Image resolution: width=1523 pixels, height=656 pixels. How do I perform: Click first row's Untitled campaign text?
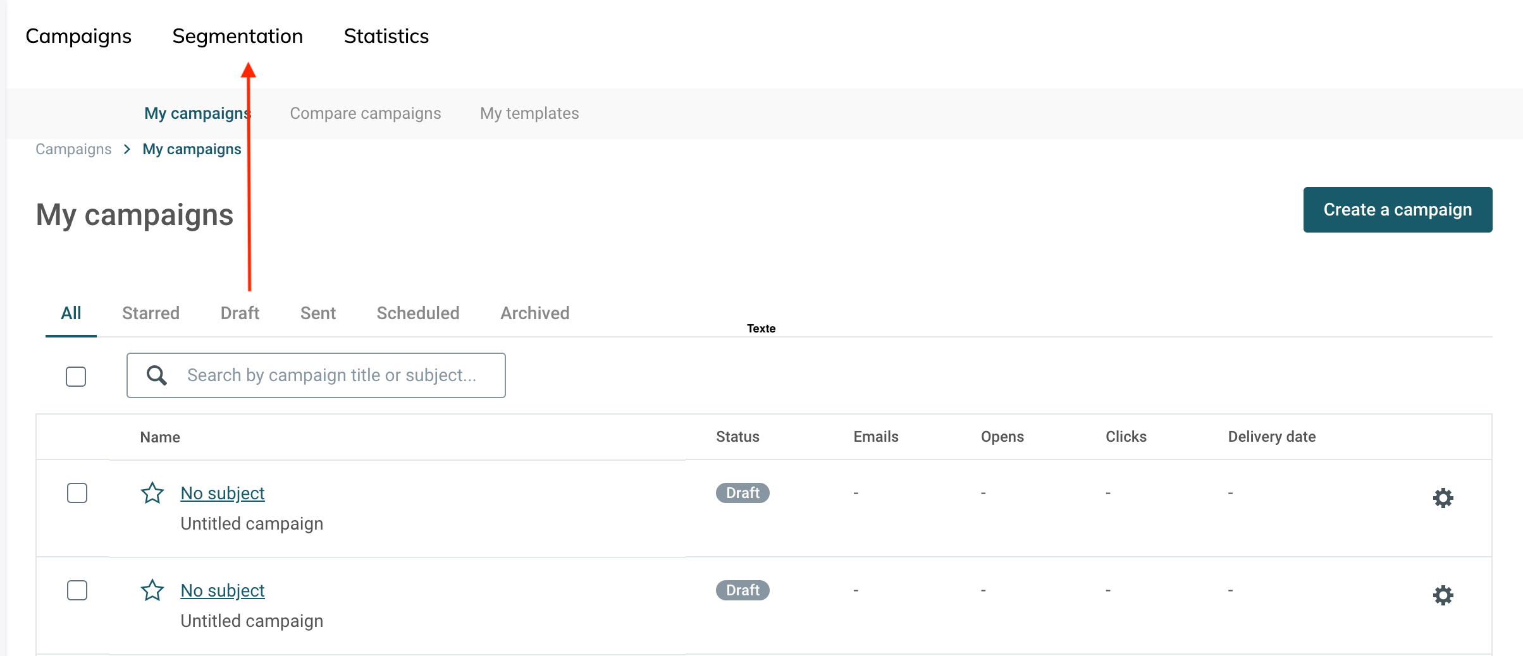[x=252, y=524]
